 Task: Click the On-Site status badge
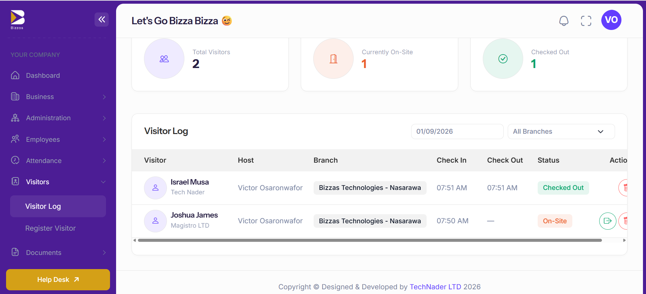click(555, 221)
